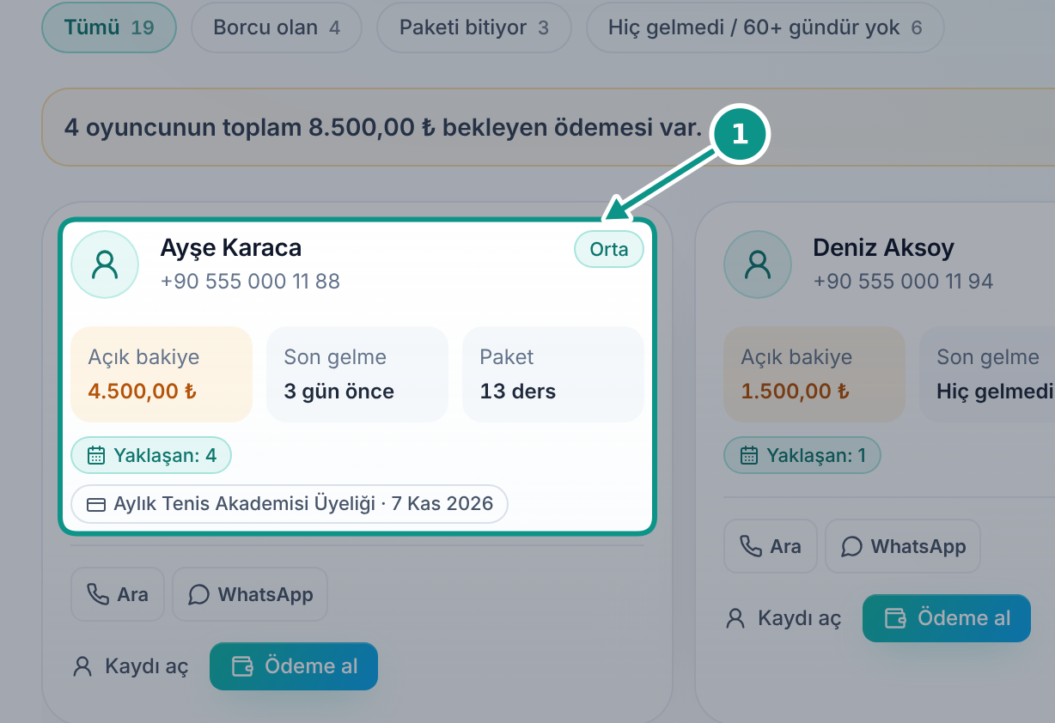The width and height of the screenshot is (1055, 723).
Task: Click calendar icon in 'Yaklaşan: 4' chip
Action: point(96,455)
